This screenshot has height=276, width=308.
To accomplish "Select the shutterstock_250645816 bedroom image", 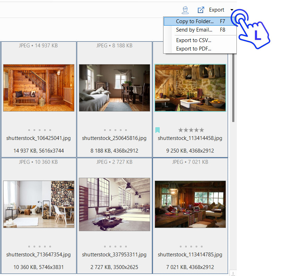I will (x=114, y=88).
